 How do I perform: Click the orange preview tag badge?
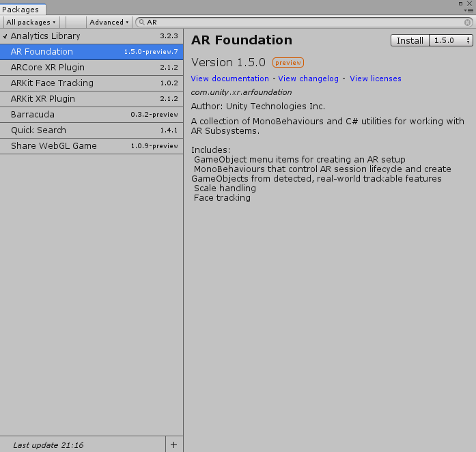coord(288,63)
